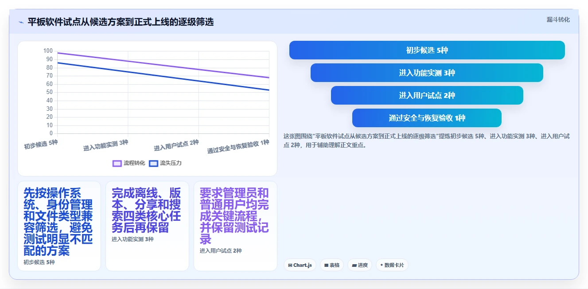The image size is (588, 289).
Task: Click the Chart.js tag chip
Action: coord(300,265)
